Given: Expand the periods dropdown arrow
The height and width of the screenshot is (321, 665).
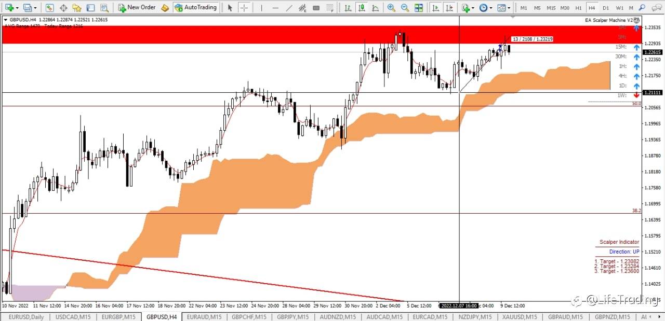Looking at the screenshot, I should tap(491, 8).
